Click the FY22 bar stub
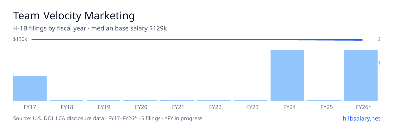 tap(214, 101)
